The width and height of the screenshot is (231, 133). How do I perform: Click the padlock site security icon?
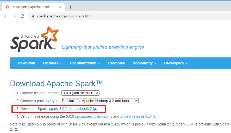point(33,16)
